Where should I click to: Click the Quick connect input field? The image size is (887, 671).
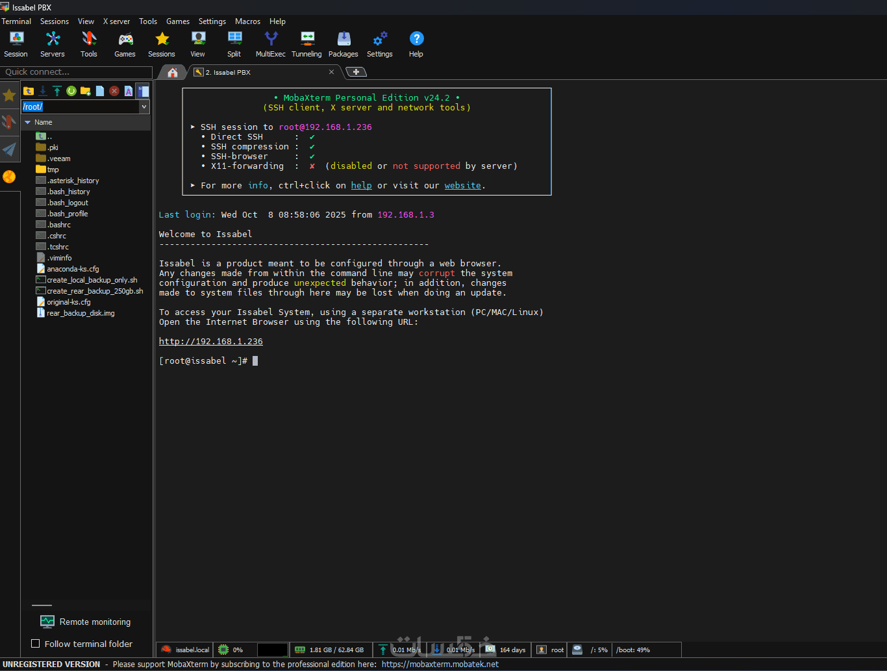(76, 72)
